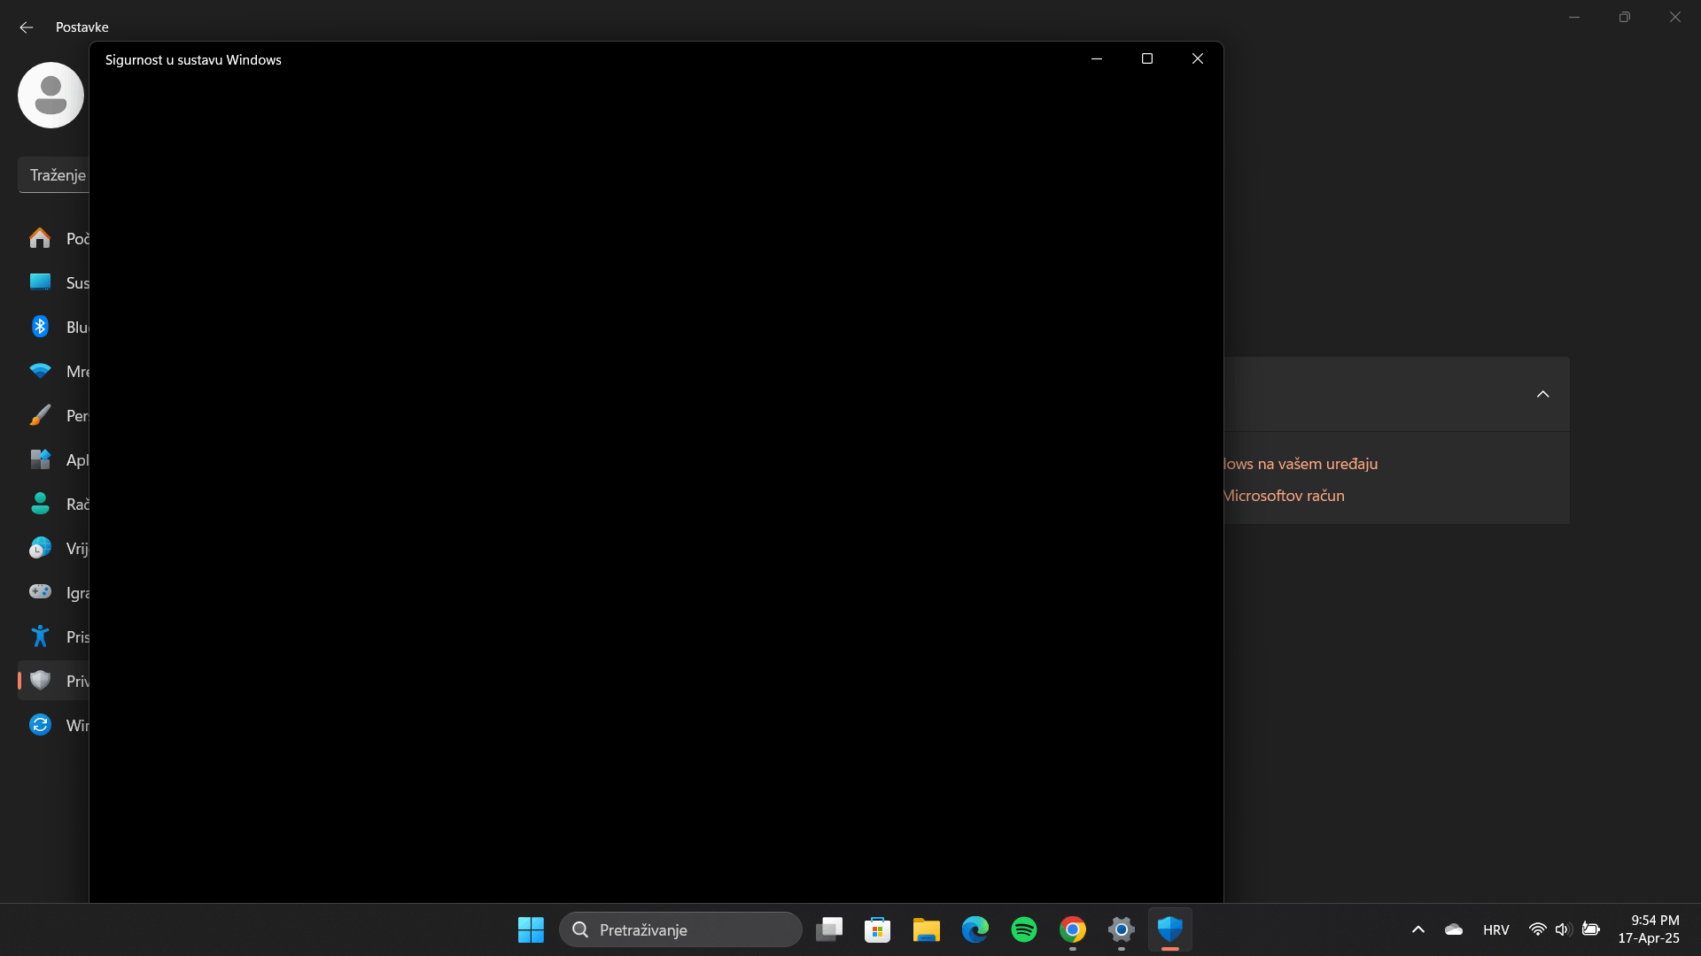
Task: Select the Personalizacija brush icon
Action: [40, 414]
